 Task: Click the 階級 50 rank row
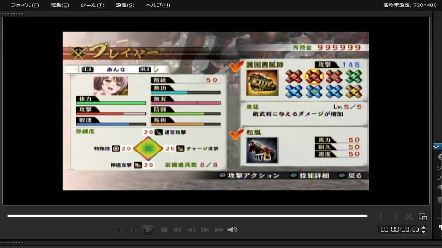[185, 80]
